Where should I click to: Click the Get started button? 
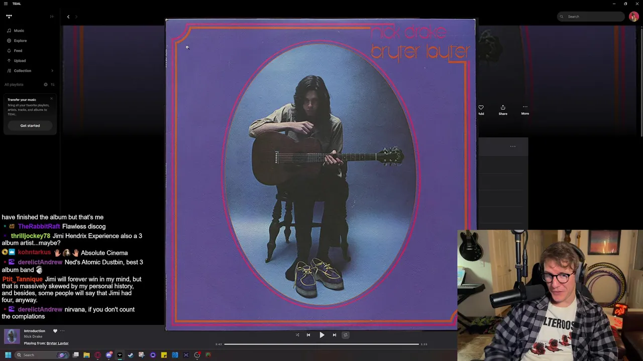coord(30,125)
